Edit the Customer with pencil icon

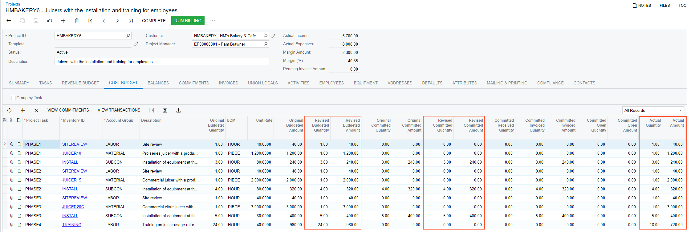point(273,36)
